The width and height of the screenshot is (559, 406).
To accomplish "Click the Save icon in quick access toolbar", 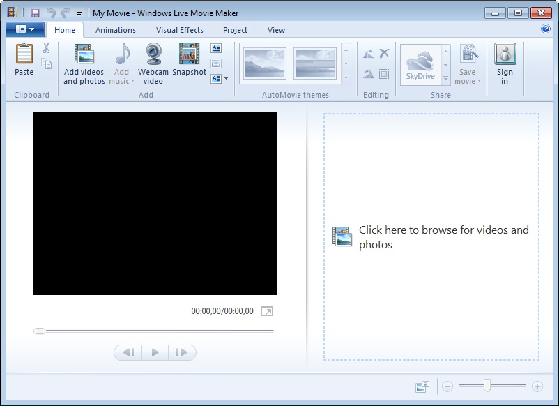I will tap(35, 13).
